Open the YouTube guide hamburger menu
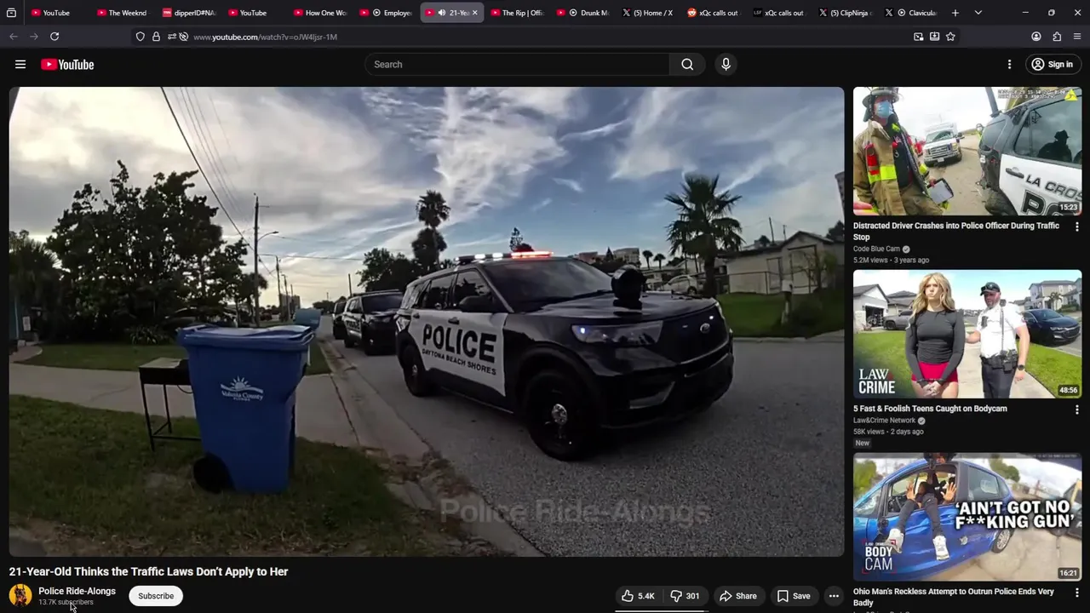This screenshot has height=613, width=1090. (x=20, y=65)
